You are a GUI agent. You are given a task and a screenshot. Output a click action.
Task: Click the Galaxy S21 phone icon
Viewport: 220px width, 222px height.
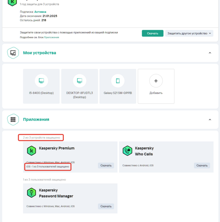[118, 81]
